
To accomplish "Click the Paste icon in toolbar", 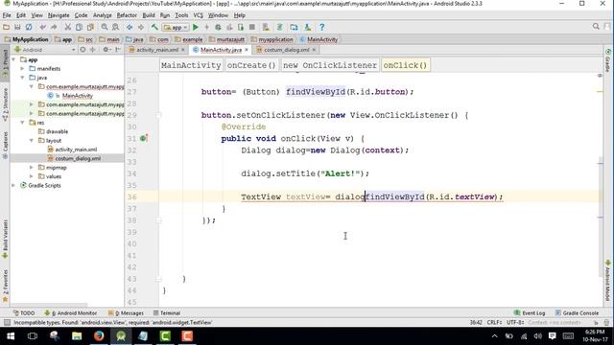I will pyautogui.click(x=90, y=27).
